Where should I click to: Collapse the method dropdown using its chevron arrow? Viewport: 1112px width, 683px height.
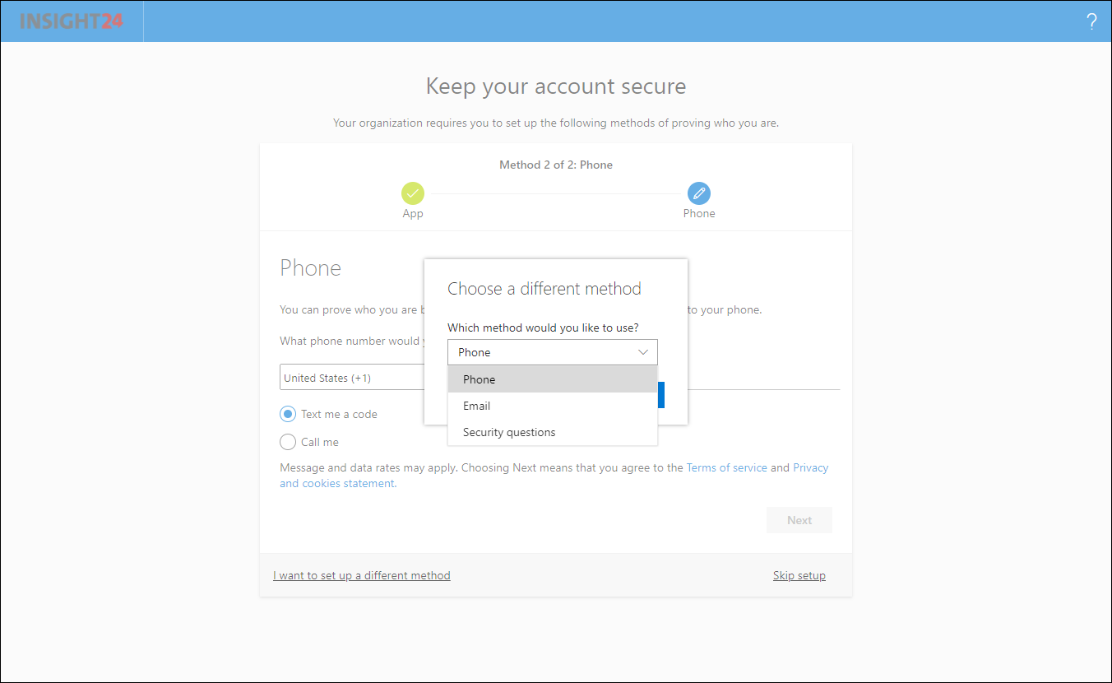pos(643,352)
